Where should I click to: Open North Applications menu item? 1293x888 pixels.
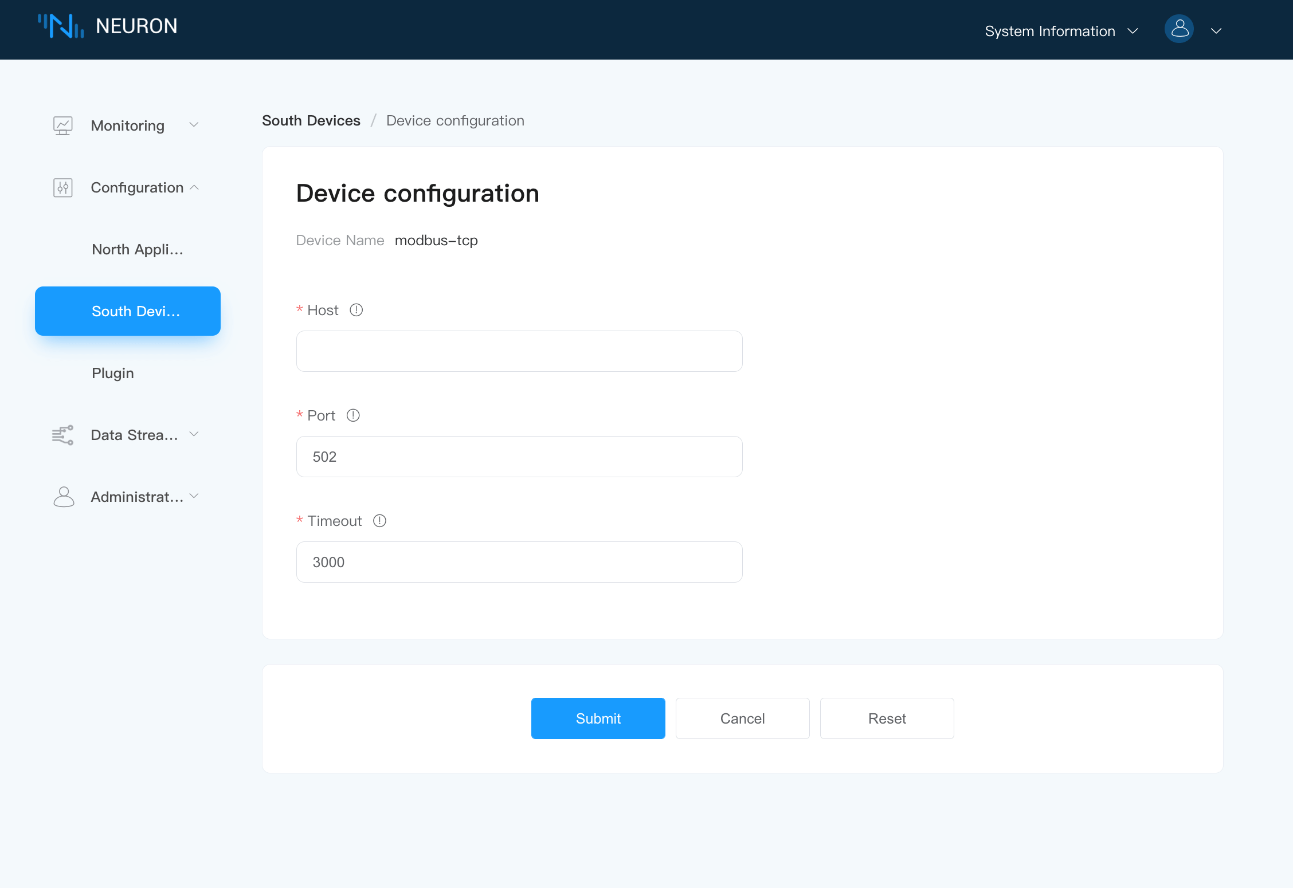[137, 249]
